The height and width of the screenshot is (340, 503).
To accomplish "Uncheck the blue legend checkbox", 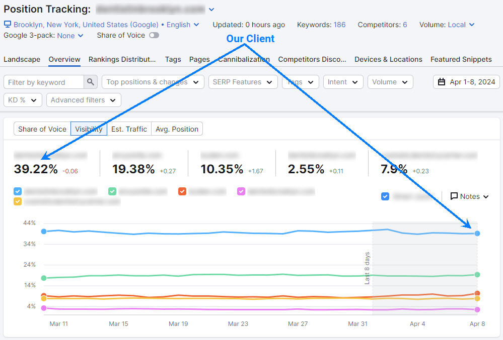I will [x=18, y=191].
